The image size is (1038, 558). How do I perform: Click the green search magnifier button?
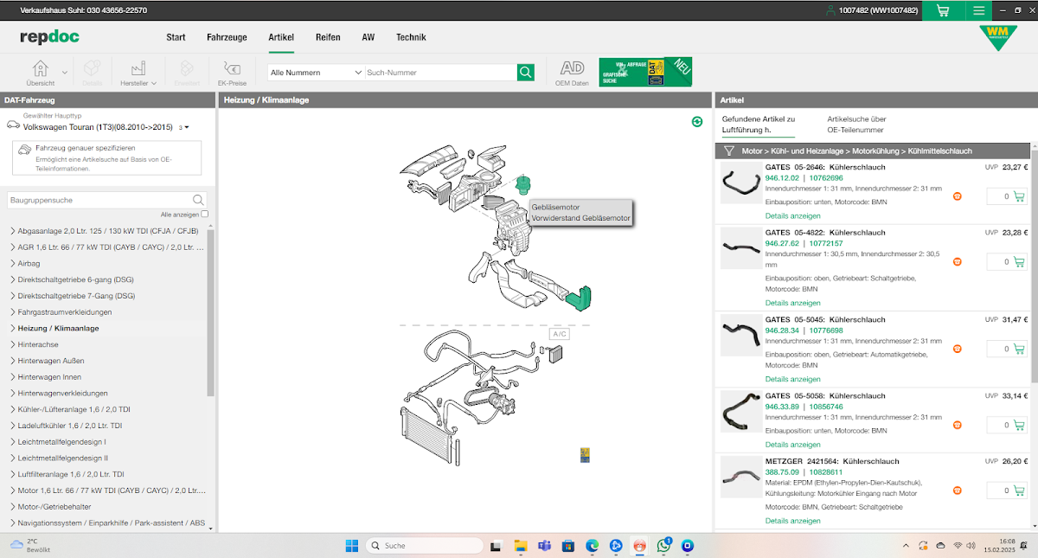pos(525,73)
